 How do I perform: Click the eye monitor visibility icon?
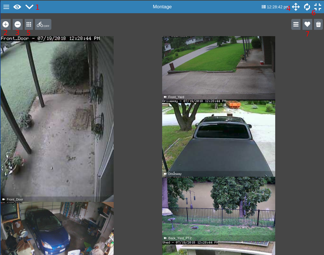click(17, 7)
